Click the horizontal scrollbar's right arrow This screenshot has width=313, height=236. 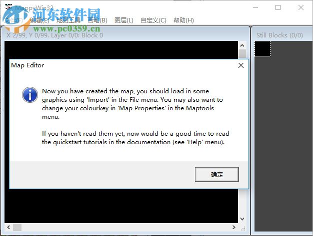[x=234, y=227]
